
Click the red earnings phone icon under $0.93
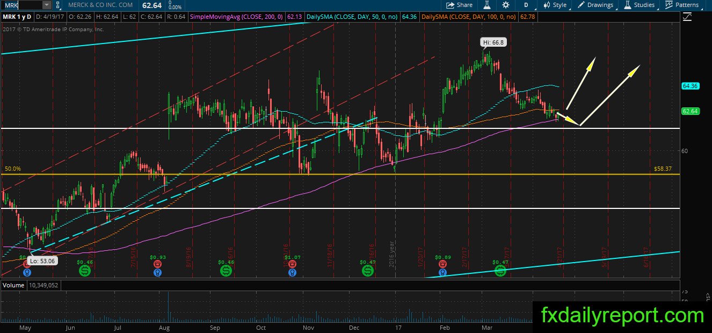click(157, 264)
